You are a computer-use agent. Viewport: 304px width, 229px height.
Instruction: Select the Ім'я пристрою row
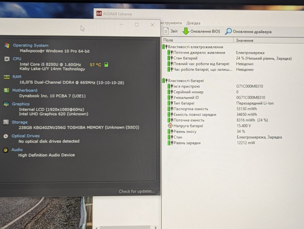click(x=233, y=86)
